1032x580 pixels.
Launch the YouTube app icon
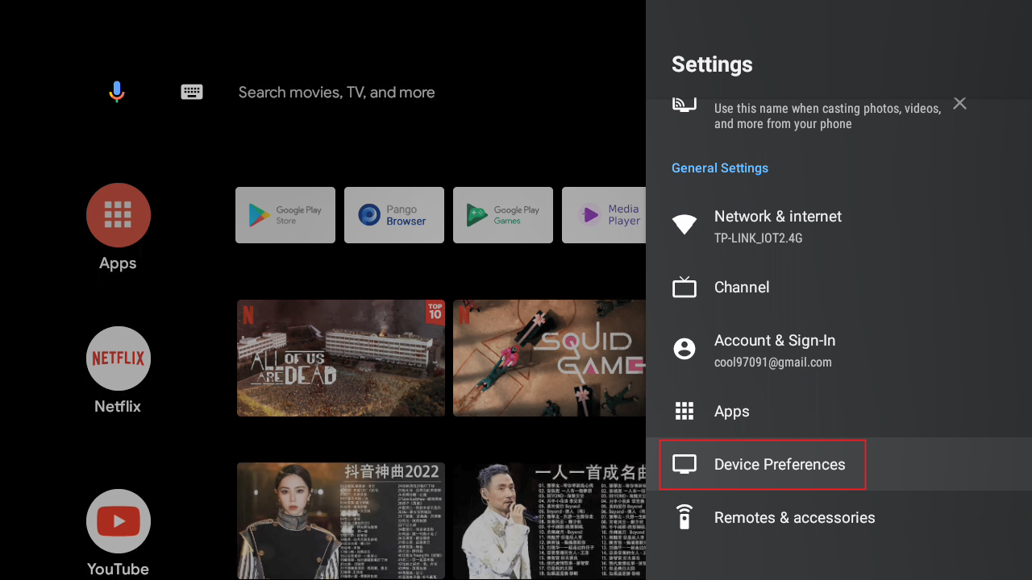click(x=119, y=521)
